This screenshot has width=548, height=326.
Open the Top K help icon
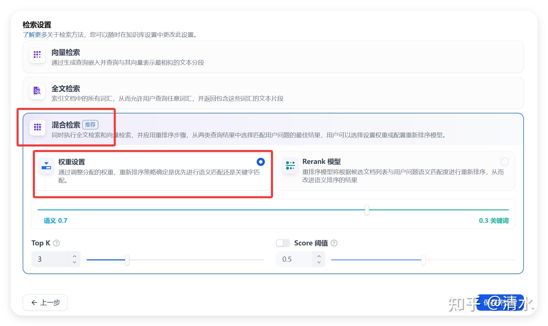56,243
